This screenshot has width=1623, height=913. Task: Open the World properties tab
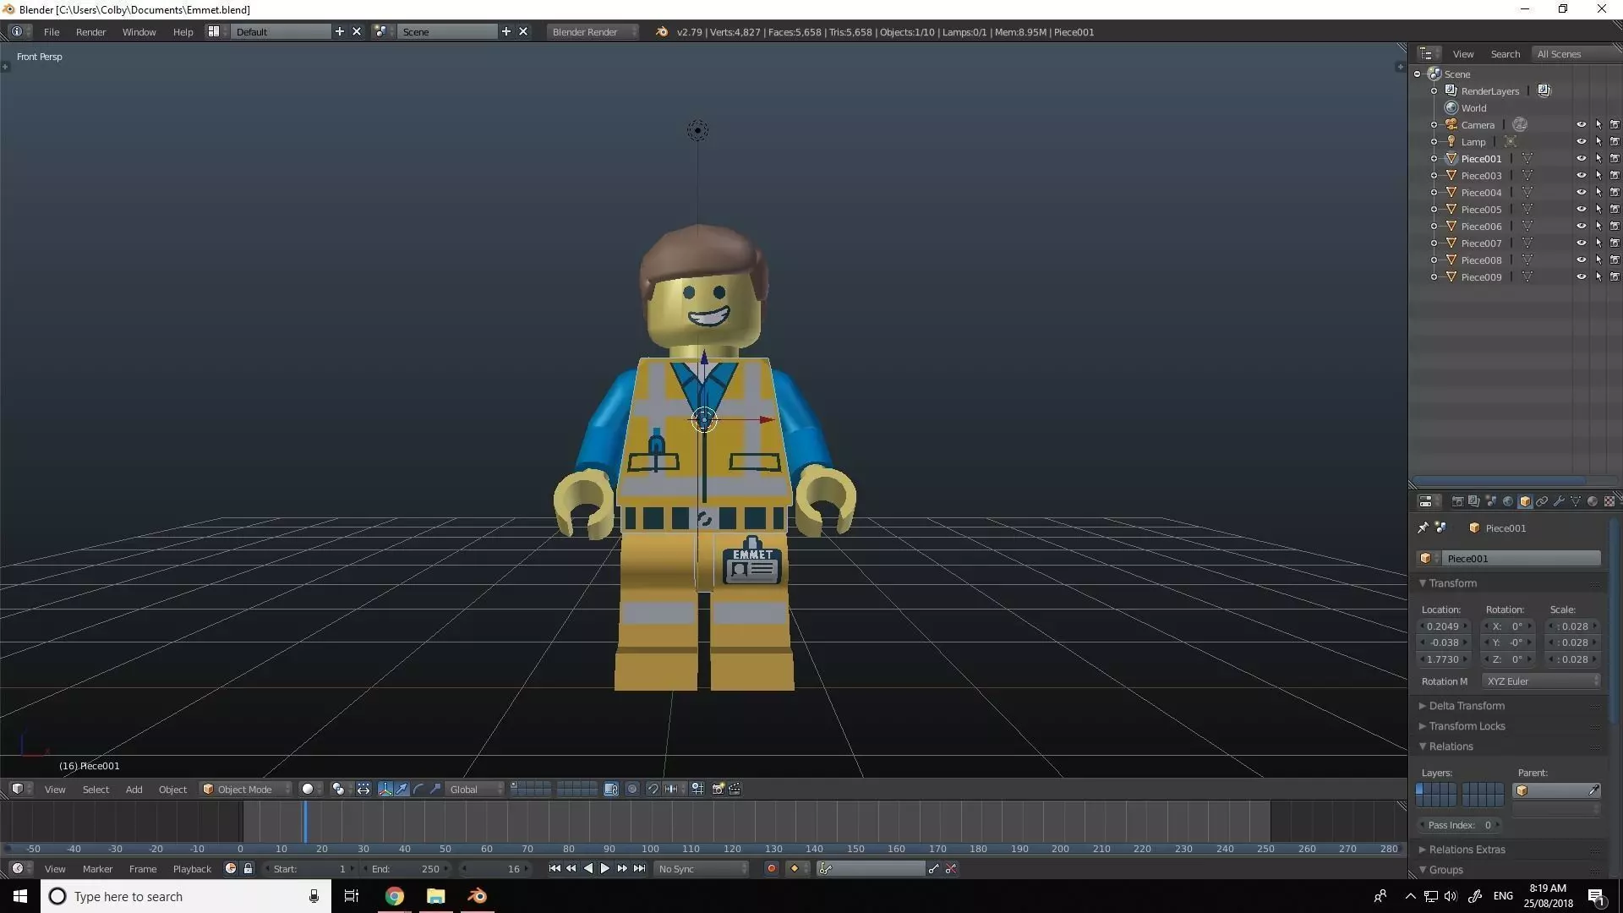1508,501
